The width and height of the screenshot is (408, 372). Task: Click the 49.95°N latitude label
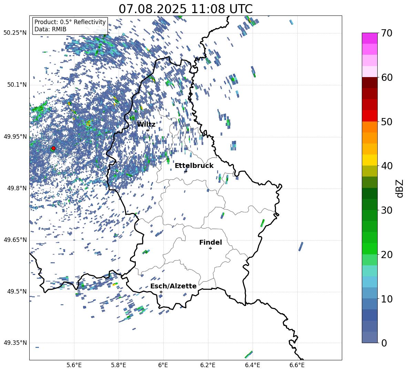15,137
